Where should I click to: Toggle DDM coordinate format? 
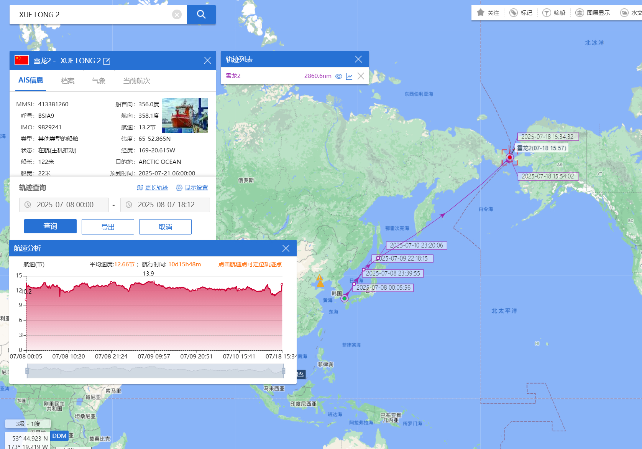click(59, 436)
